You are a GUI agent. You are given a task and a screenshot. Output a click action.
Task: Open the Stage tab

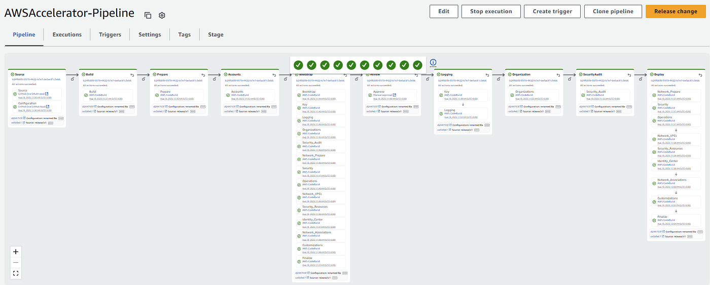(216, 34)
